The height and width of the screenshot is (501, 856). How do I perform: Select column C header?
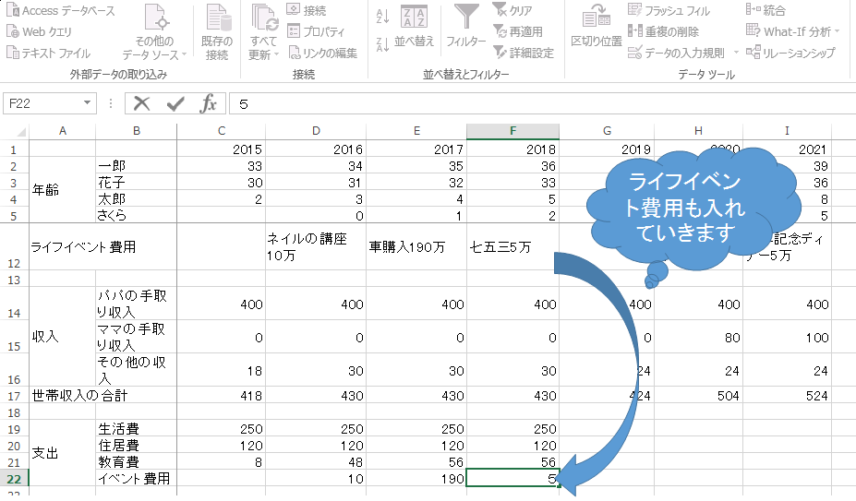pos(221,131)
